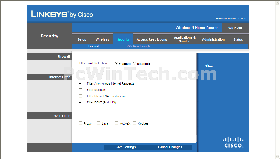Open the Setup tab
Image resolution: width=280 pixels, height=159 pixels.
(82, 39)
